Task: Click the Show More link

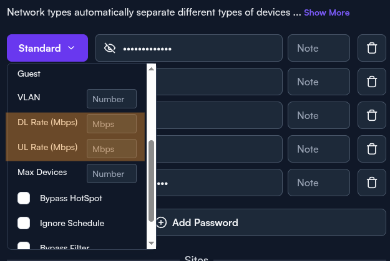Action: pyautogui.click(x=326, y=12)
